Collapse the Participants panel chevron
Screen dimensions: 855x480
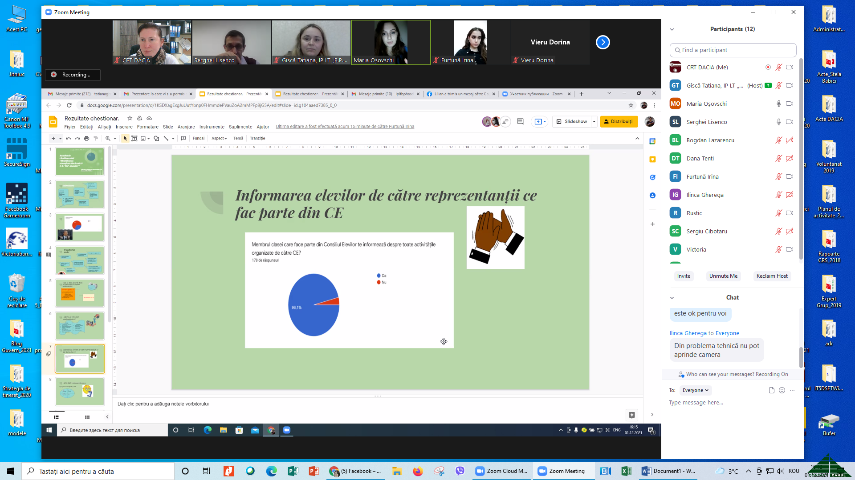pyautogui.click(x=672, y=29)
